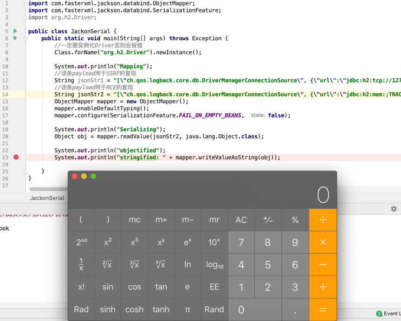Remove the breakpoint on line 23

point(16,157)
